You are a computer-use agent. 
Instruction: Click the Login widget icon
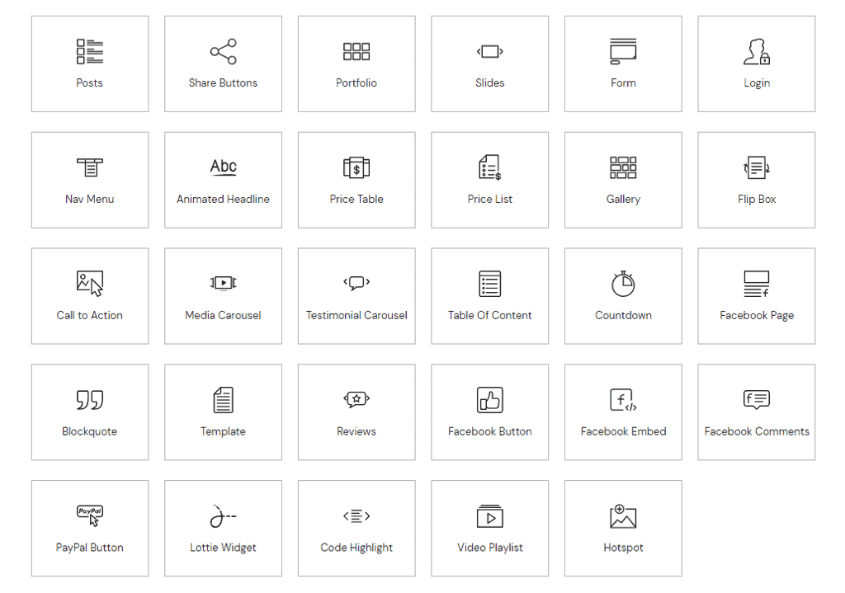tap(757, 52)
